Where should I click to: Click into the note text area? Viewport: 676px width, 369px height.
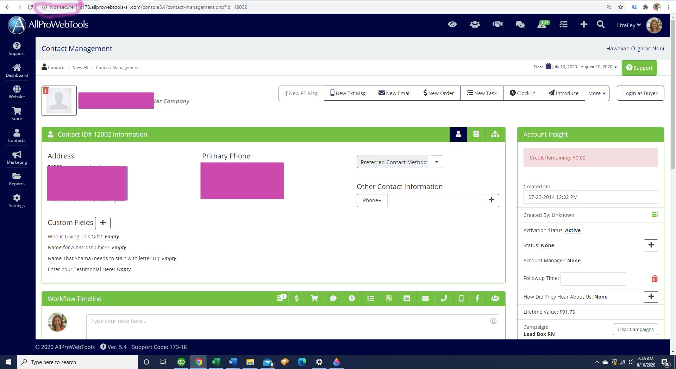click(292, 327)
